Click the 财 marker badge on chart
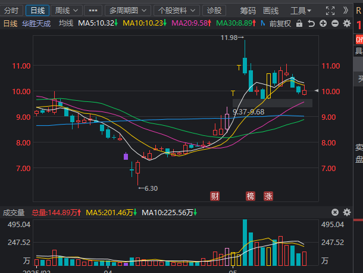 pyautogui.click(x=215, y=196)
